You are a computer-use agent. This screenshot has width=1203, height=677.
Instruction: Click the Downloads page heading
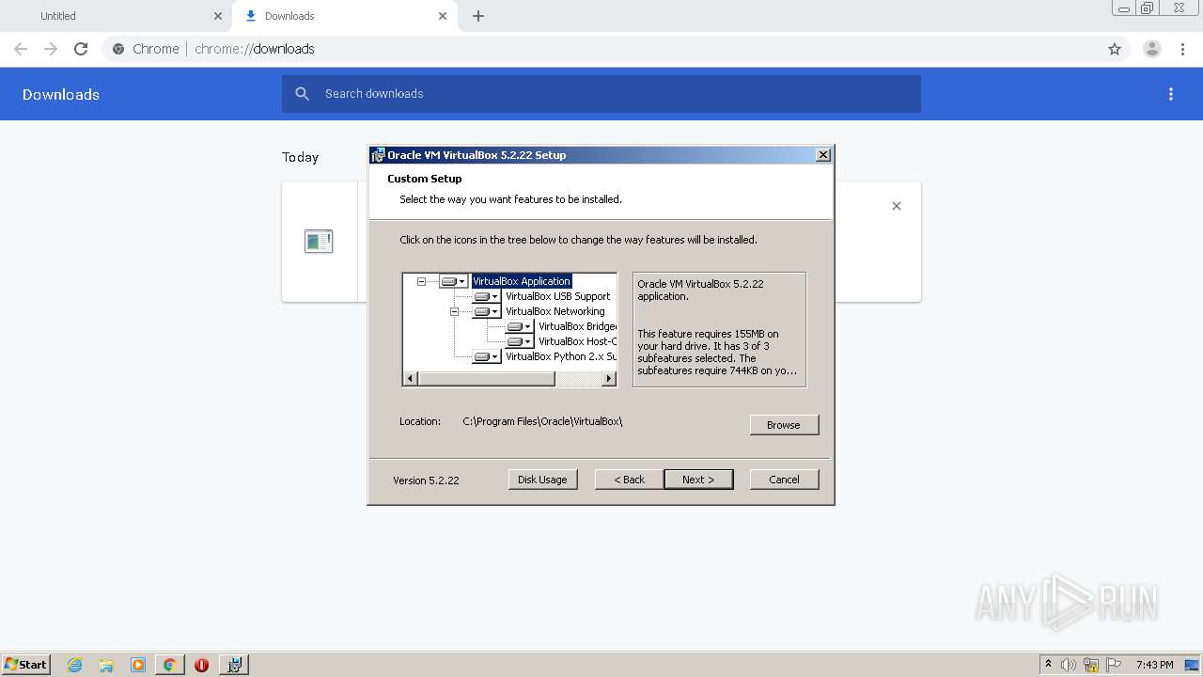click(61, 94)
